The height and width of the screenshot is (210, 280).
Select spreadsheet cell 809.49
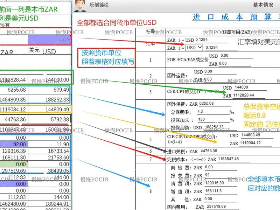click(49, 90)
